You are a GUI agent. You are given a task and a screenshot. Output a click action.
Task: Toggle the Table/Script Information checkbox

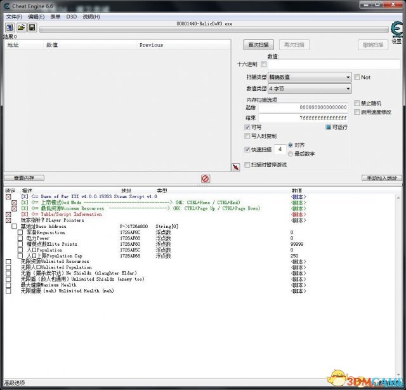point(8,215)
